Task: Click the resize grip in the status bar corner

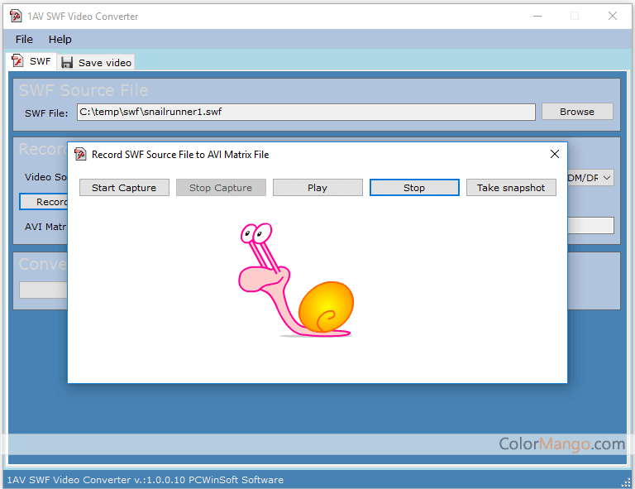Action: tap(626, 482)
